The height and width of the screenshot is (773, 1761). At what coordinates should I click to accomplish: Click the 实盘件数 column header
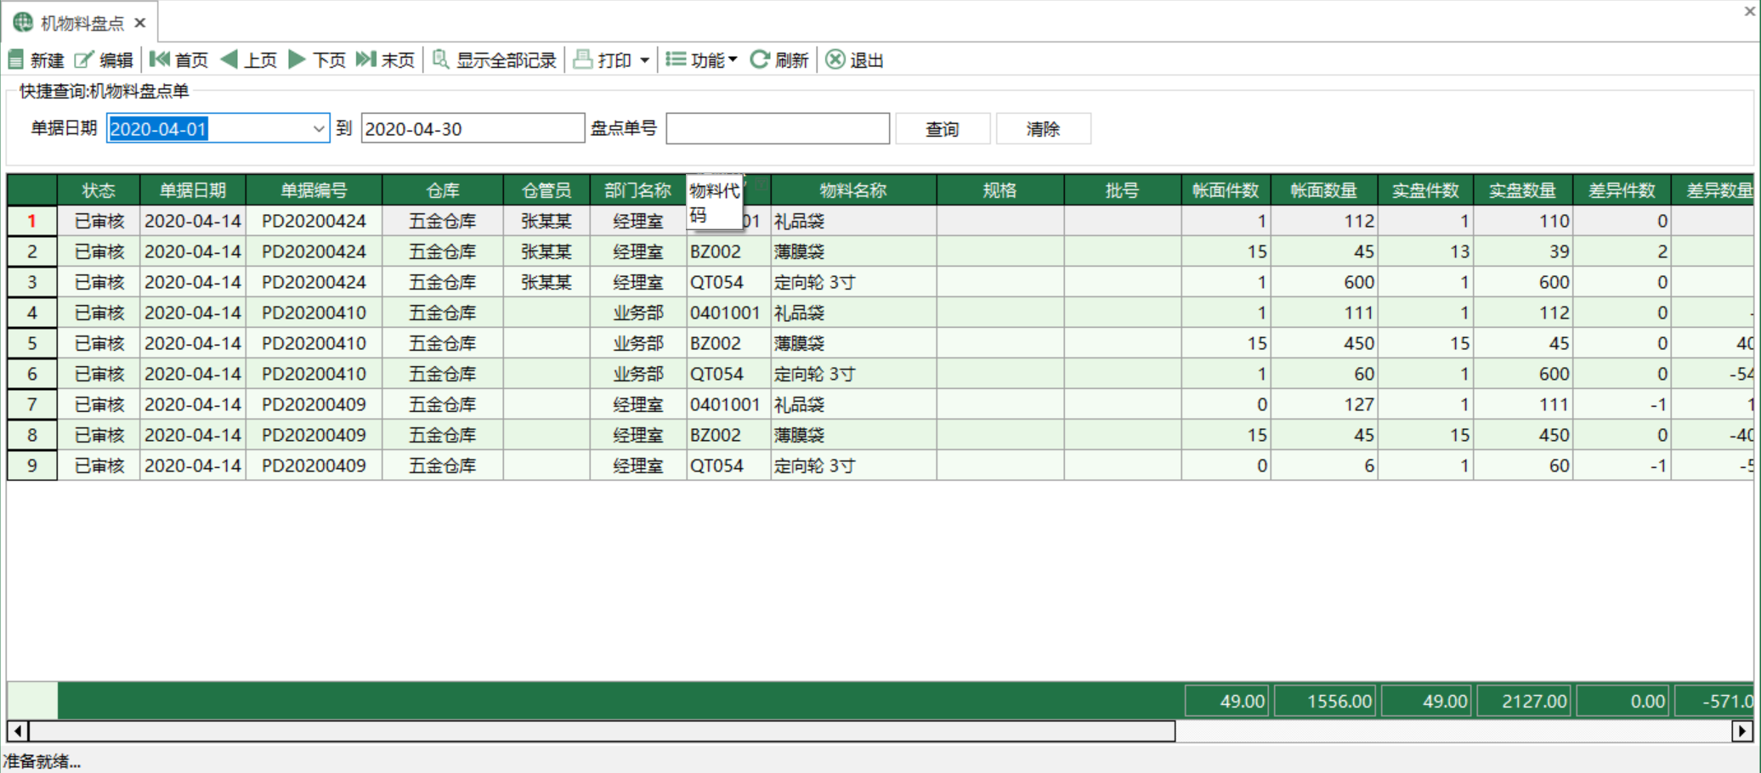click(1425, 190)
